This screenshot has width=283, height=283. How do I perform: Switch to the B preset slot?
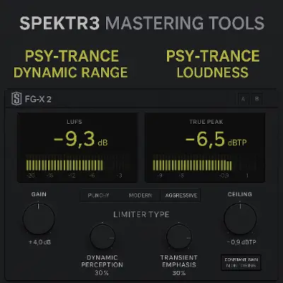pyautogui.click(x=257, y=99)
